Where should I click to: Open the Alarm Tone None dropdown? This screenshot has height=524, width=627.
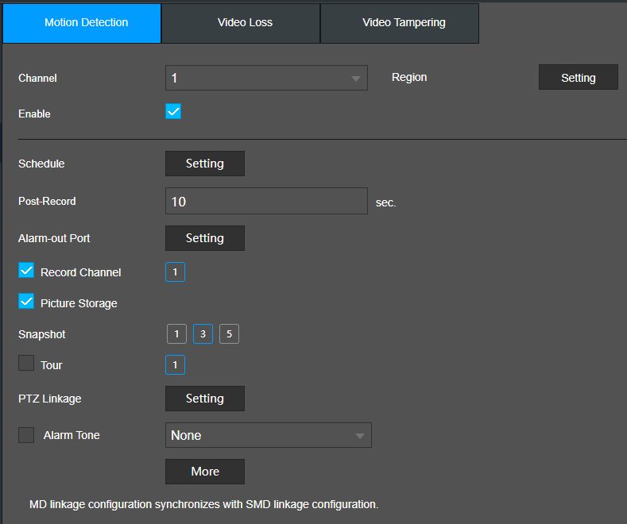(269, 435)
